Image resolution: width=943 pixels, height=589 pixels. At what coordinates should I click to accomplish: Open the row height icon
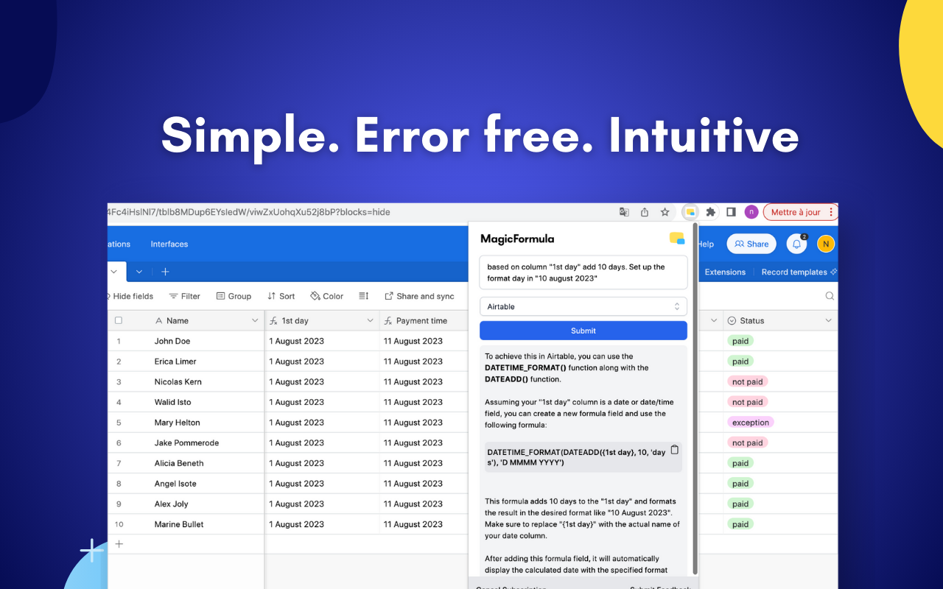pos(363,296)
